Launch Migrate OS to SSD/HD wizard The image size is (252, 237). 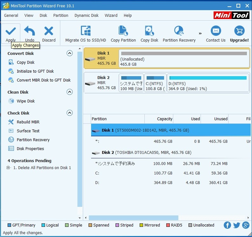pos(86,34)
